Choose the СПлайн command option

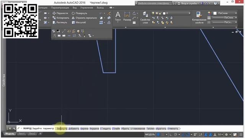tap(116, 128)
